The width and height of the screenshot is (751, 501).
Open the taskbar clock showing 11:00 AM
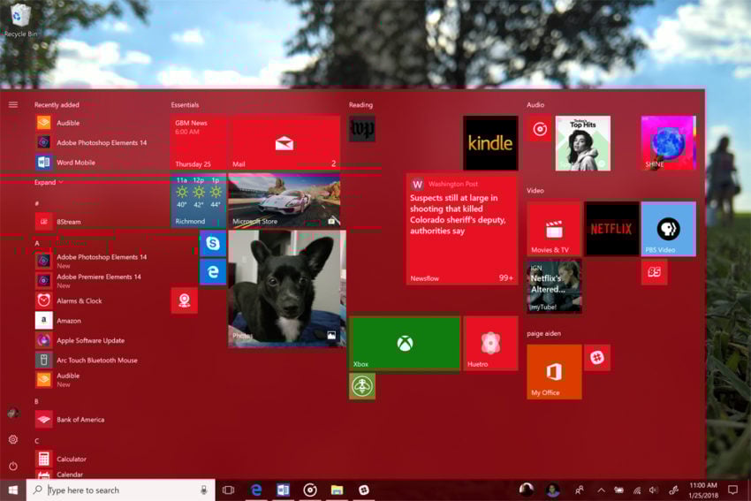pyautogui.click(x=703, y=490)
